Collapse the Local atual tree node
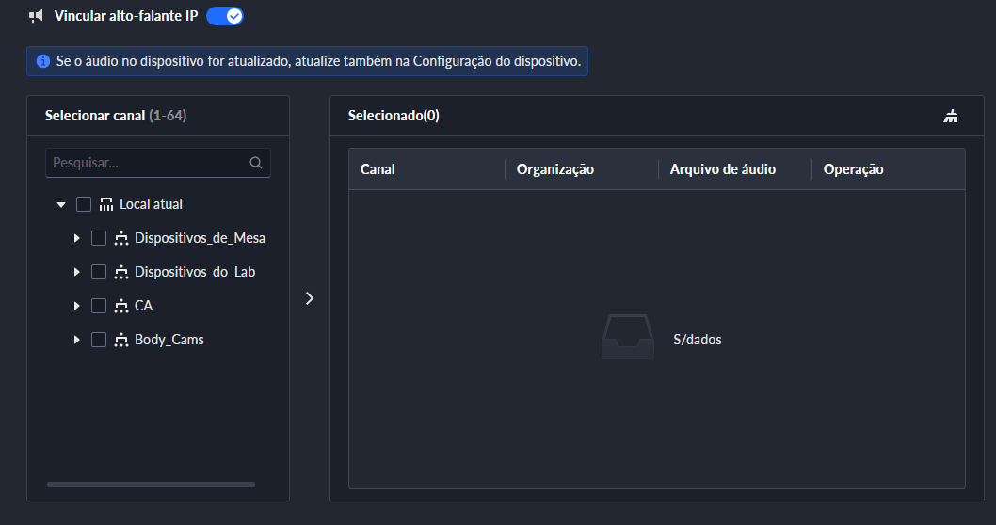 pyautogui.click(x=61, y=204)
